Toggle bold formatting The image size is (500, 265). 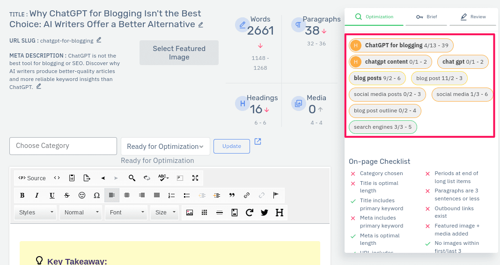click(x=22, y=195)
